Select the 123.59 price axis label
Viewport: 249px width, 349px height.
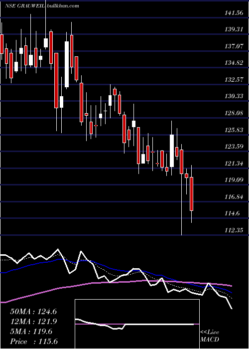pyautogui.click(x=234, y=147)
